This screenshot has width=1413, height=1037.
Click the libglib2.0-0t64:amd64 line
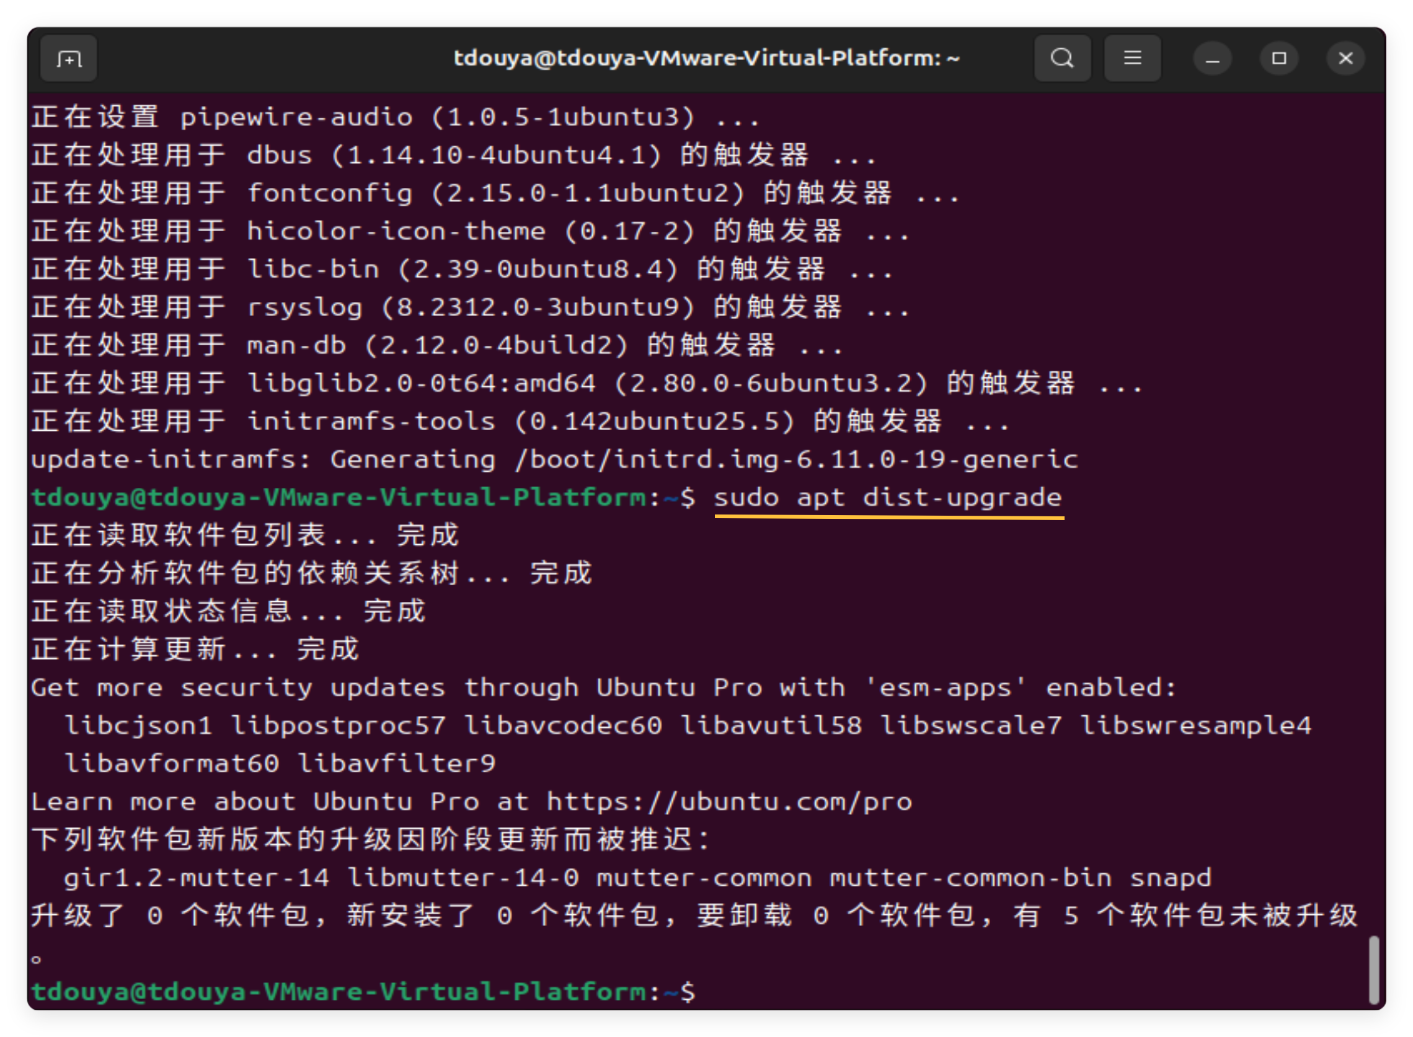[x=588, y=384]
